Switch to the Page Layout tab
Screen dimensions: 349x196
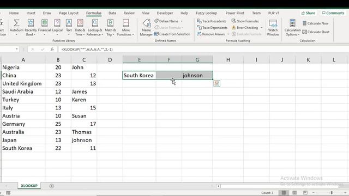[x=69, y=13]
